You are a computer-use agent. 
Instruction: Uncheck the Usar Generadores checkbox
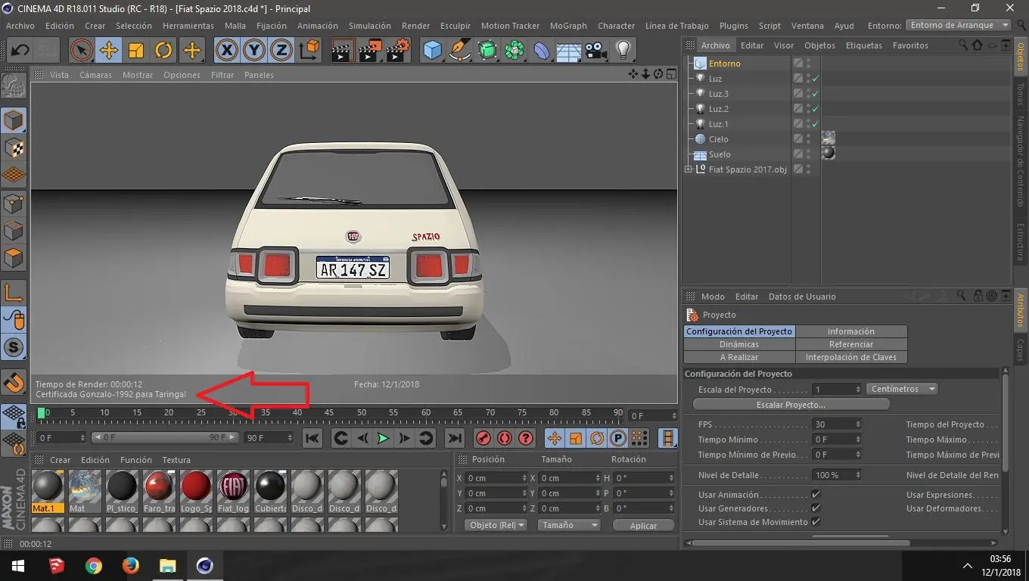pos(816,508)
